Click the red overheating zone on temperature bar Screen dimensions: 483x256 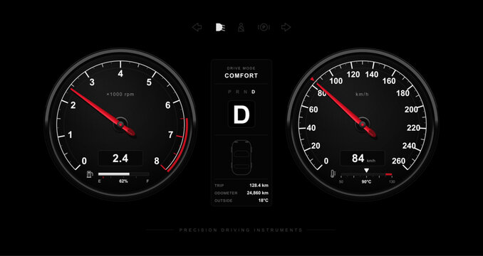[x=388, y=174]
